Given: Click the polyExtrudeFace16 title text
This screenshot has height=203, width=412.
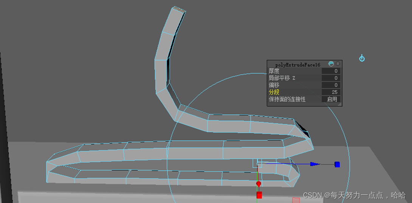Looking at the screenshot, I should [298, 65].
